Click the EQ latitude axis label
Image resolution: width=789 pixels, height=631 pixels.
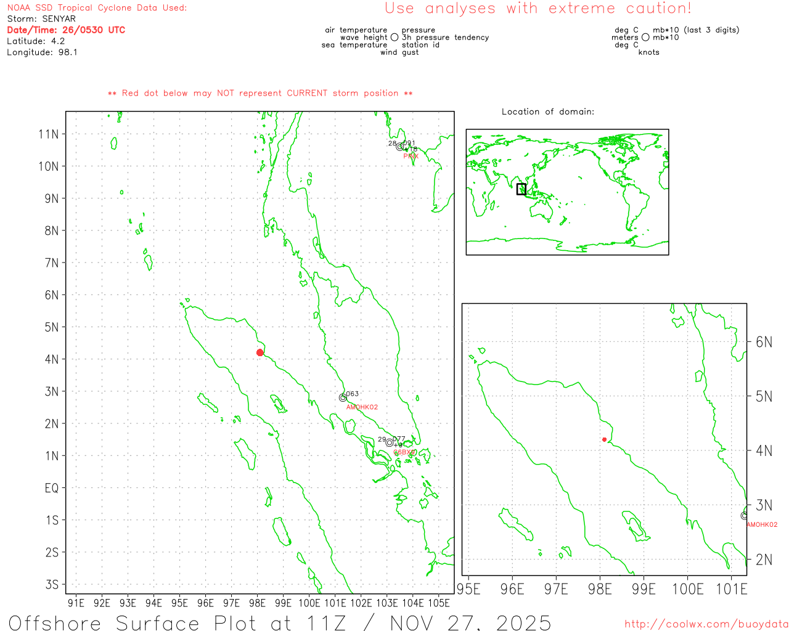click(52, 488)
